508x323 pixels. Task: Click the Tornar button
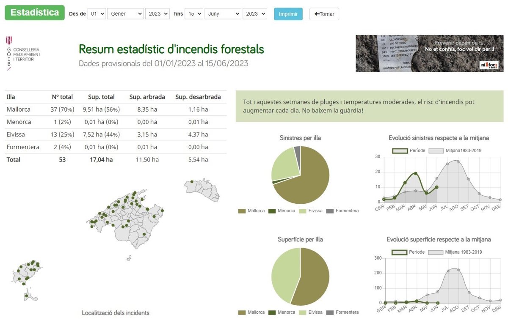pos(324,14)
